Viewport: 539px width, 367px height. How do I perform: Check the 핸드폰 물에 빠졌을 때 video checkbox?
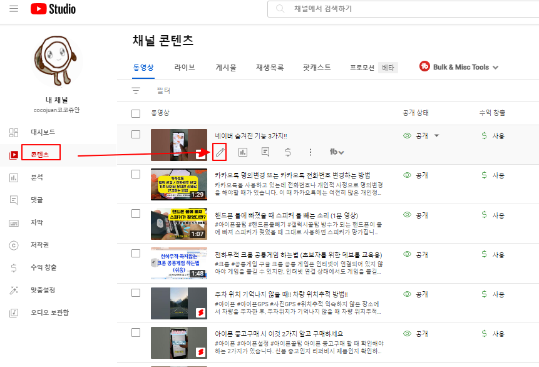click(136, 214)
